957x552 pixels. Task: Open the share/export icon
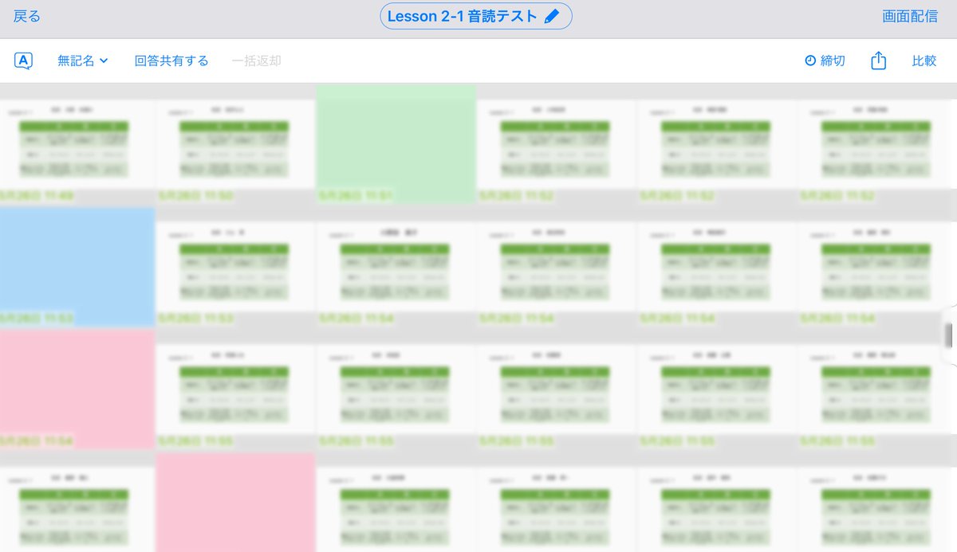(878, 61)
